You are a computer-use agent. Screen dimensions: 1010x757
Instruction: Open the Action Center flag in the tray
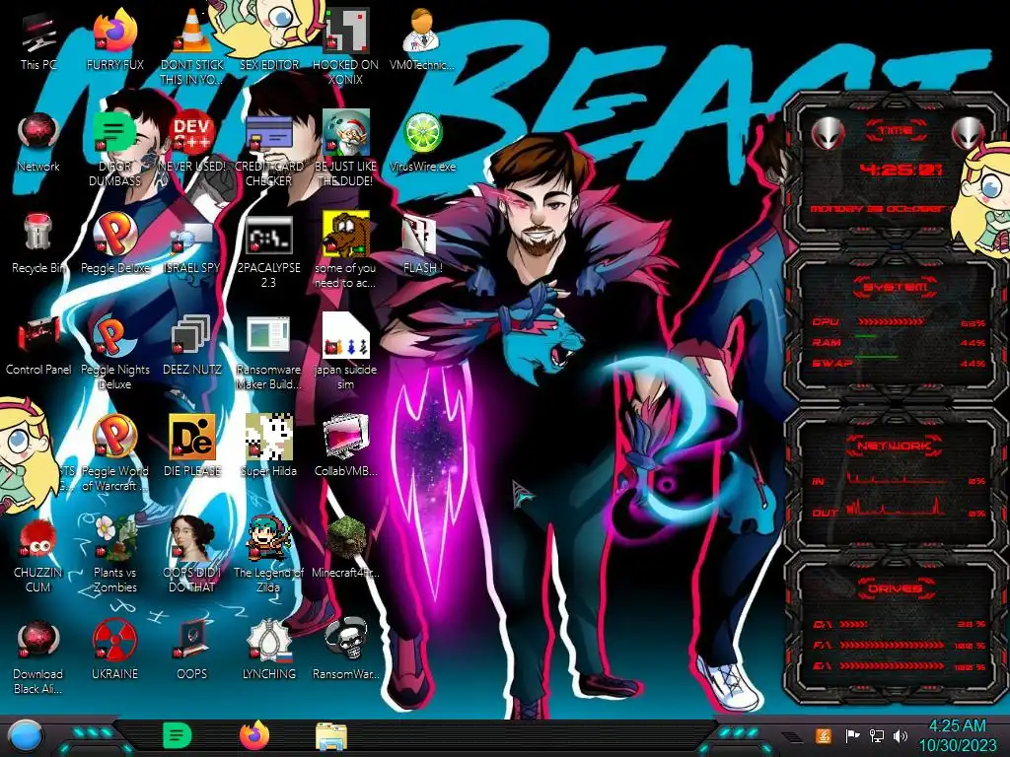click(x=852, y=735)
